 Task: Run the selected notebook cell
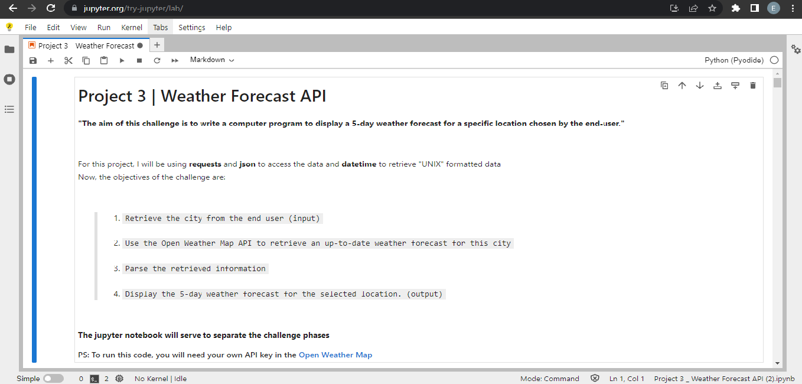click(x=122, y=60)
